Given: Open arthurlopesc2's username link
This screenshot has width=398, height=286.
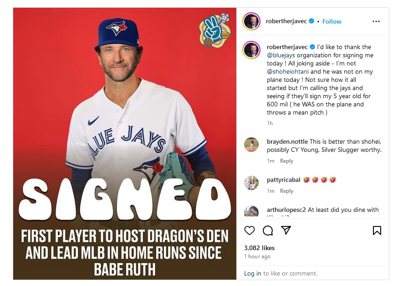Looking at the screenshot, I should tap(286, 210).
